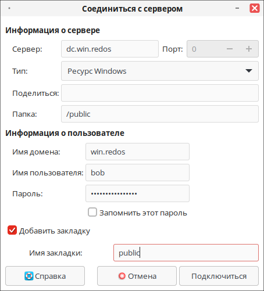Select the Ресурс Windows combo box
Viewport: 264px width, 291px height.
(160, 71)
